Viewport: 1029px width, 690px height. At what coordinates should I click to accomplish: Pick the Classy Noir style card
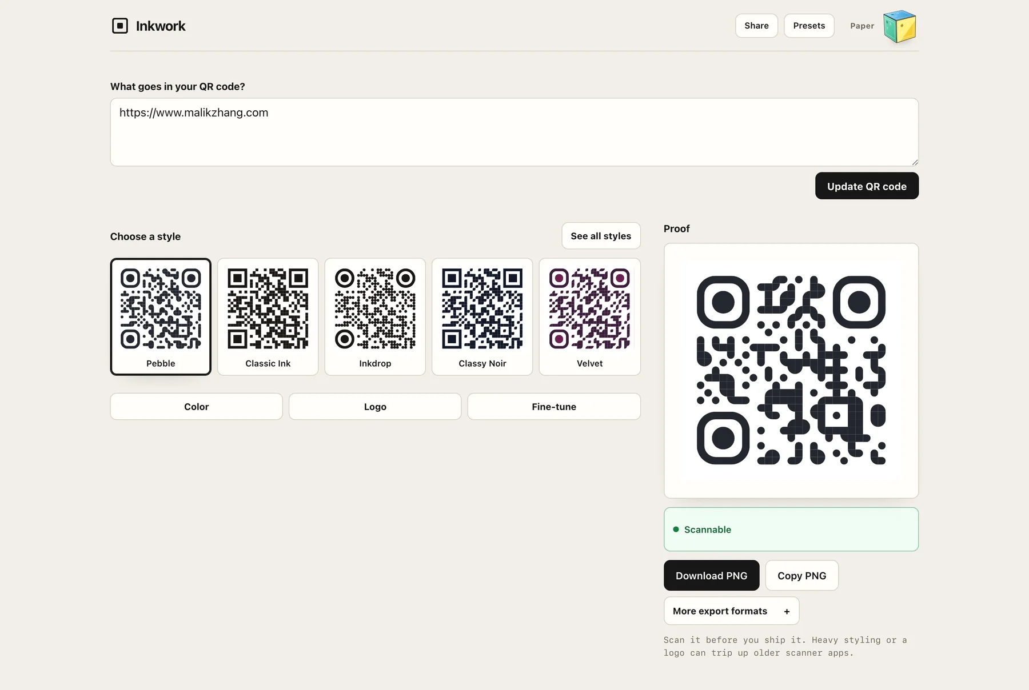482,316
